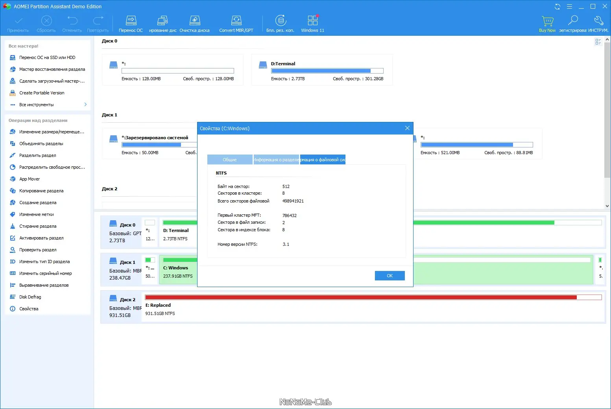The image size is (611, 409).
Task: Select the Диск 1 header in the disk map
Action: click(121, 270)
